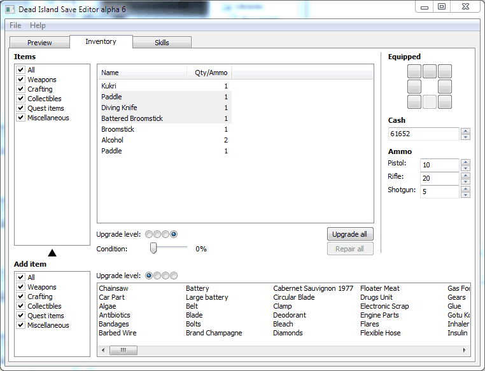Switch to the Skills tab

(162, 43)
